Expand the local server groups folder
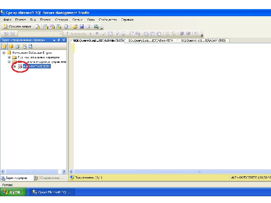271x203 pixels. pyautogui.click(x=9, y=57)
